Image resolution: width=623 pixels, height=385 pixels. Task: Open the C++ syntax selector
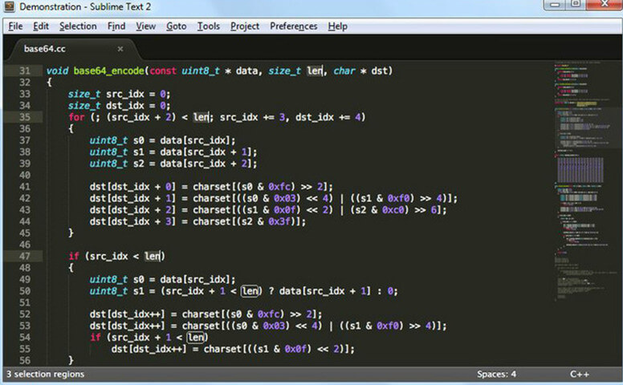[x=580, y=374]
